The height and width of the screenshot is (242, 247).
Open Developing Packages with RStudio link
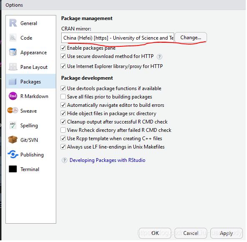(x=107, y=160)
